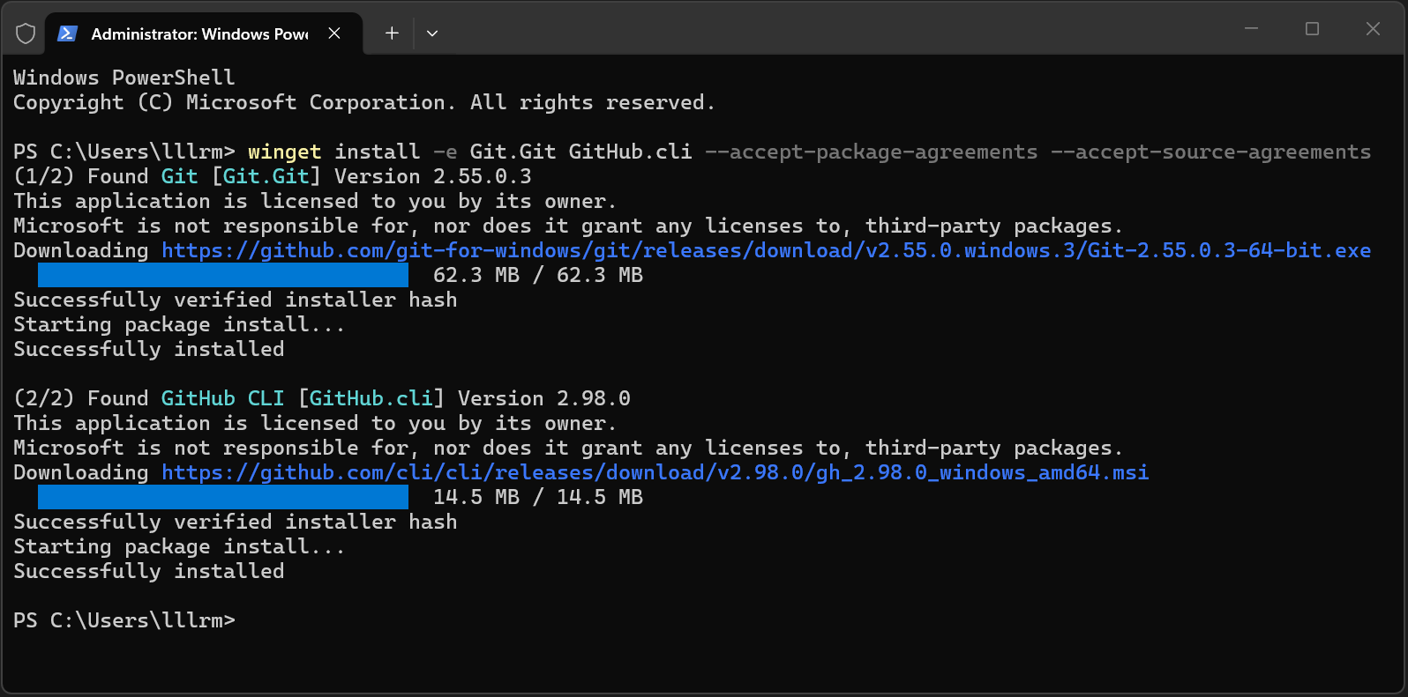Close the Windows Terminal window
The image size is (1408, 697).
(1373, 28)
